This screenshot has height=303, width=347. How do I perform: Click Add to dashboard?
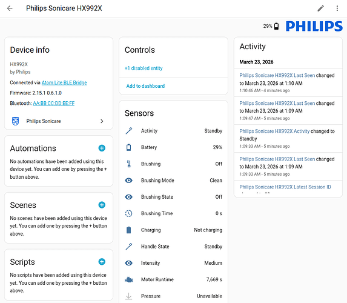click(x=145, y=86)
